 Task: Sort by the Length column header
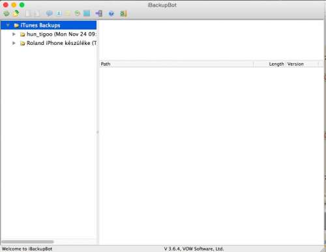(x=270, y=64)
